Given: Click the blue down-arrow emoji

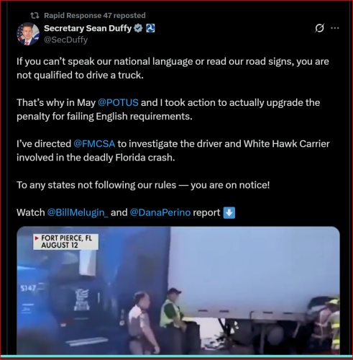Looking at the screenshot, I should pyautogui.click(x=229, y=212).
